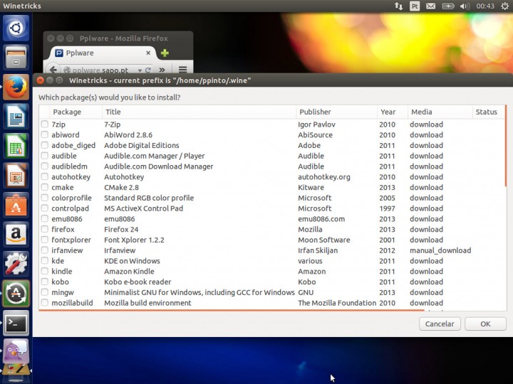The height and width of the screenshot is (384, 513).
Task: Enable the kindle package checkbox
Action: coord(44,271)
